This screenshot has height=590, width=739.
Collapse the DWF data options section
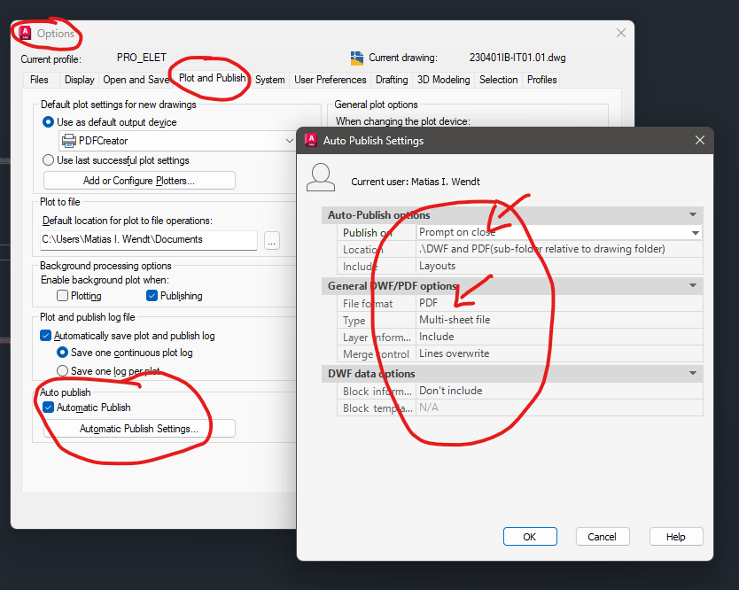coord(693,373)
